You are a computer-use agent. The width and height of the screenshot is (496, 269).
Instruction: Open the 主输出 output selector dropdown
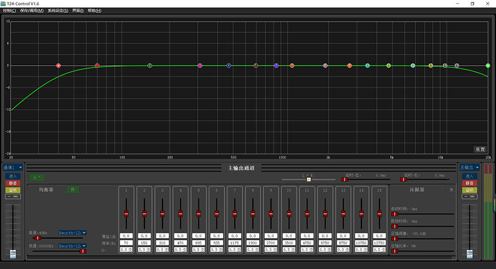[x=469, y=167]
